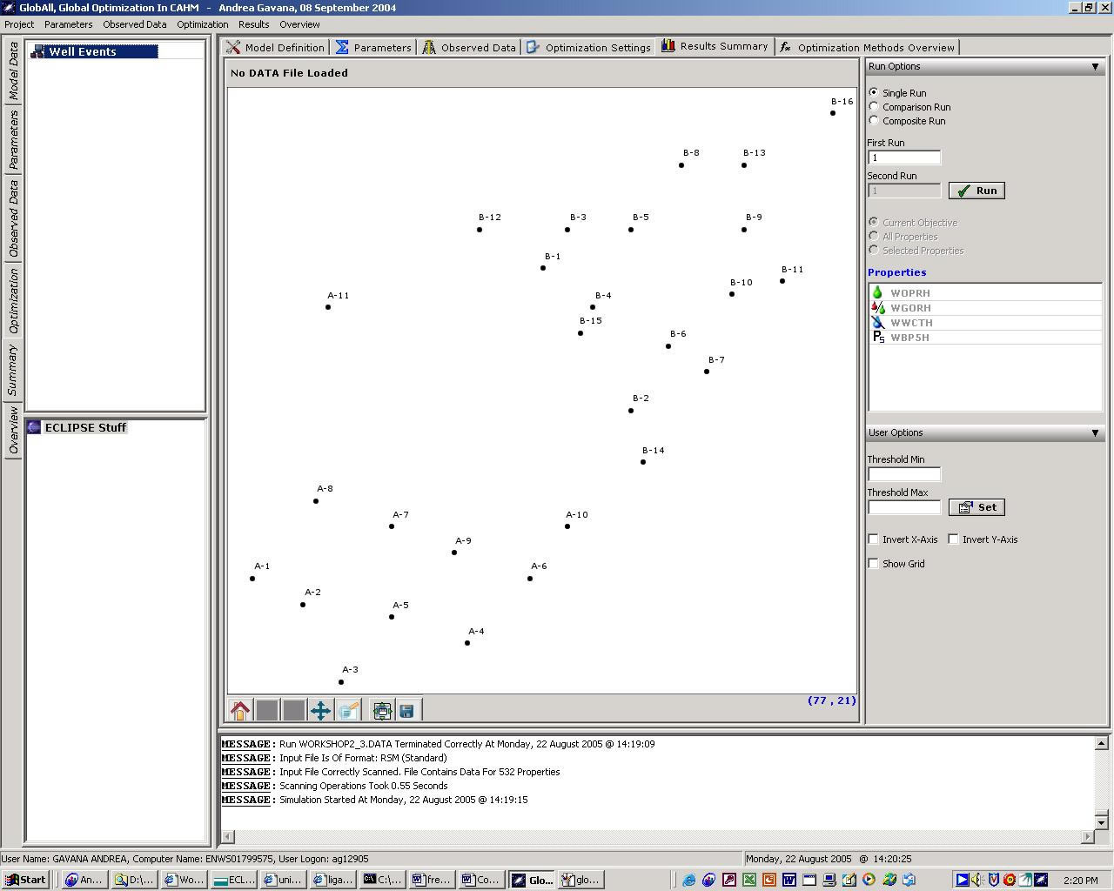The height and width of the screenshot is (891, 1114).
Task: Collapse the User Options panel
Action: 1095,433
